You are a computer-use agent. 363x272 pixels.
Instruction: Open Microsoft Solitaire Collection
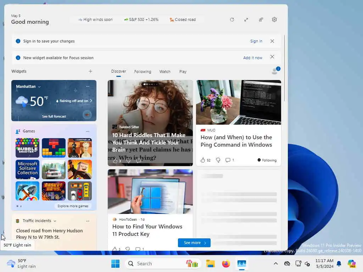(x=27, y=169)
